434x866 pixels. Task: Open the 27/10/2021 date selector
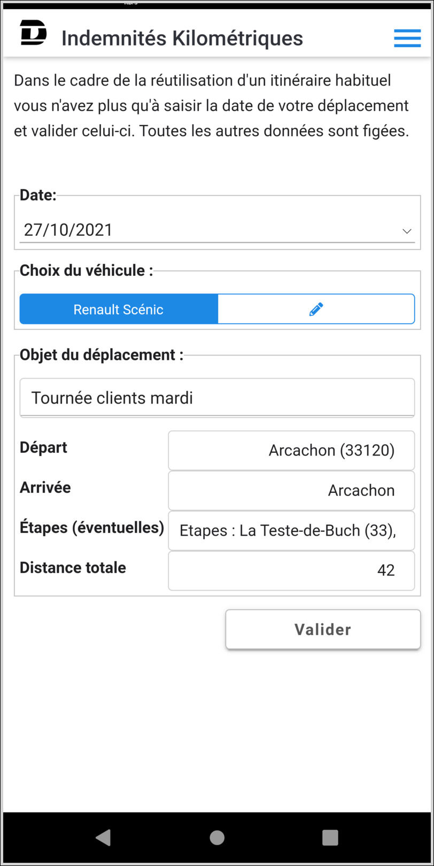[217, 230]
